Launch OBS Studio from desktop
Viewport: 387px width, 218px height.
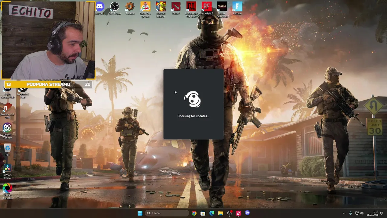[x=115, y=8]
